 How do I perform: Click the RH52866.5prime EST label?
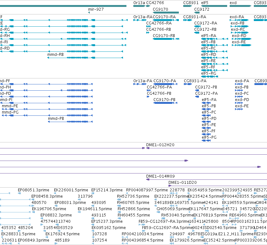[134, 209]
